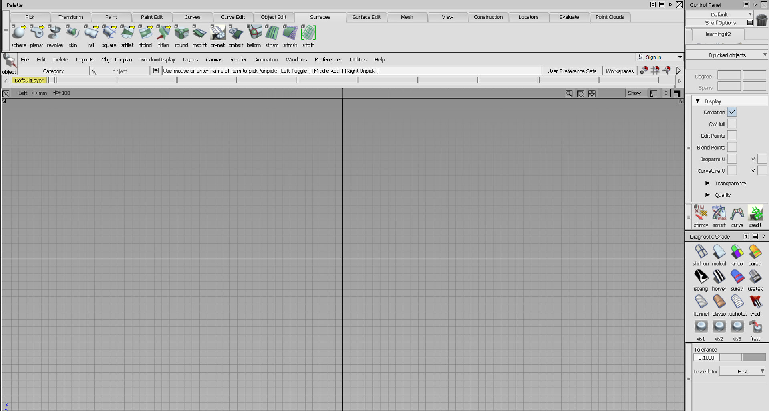769x411 pixels.
Task: Select the curva curvature diagnostic icon
Action: pos(737,214)
